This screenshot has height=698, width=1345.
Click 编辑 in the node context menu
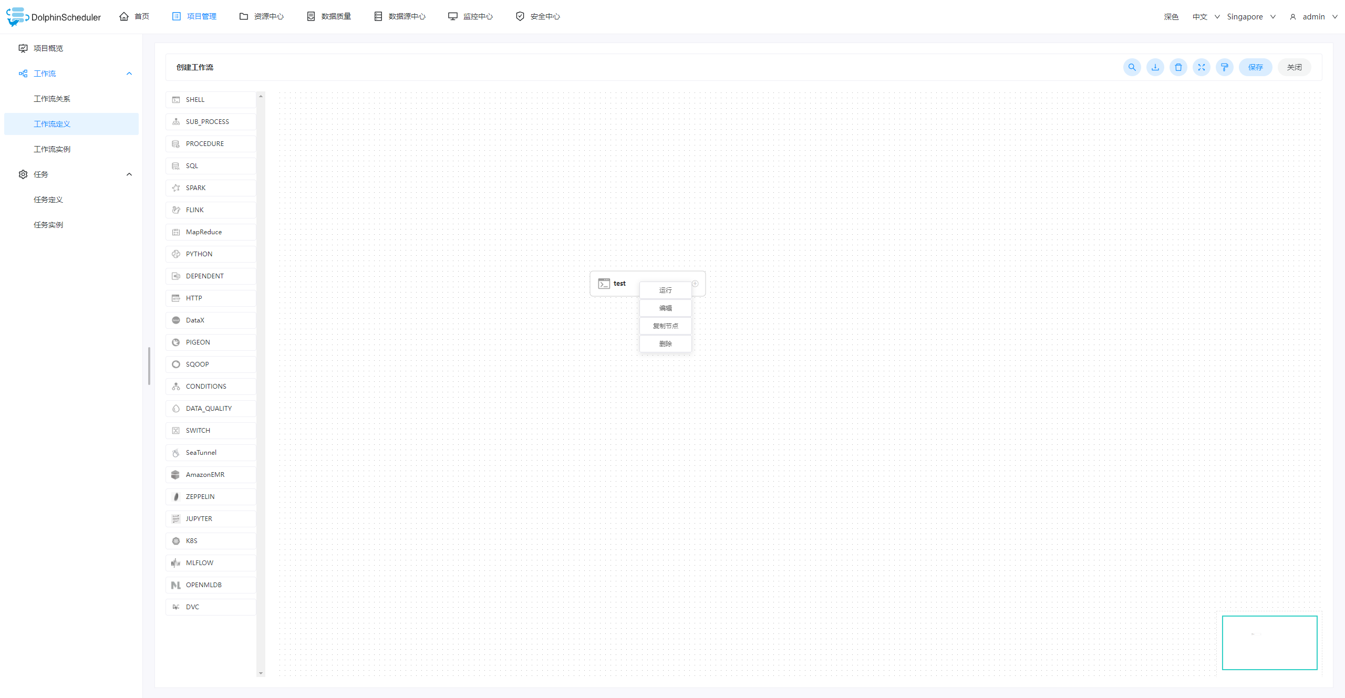click(x=665, y=308)
